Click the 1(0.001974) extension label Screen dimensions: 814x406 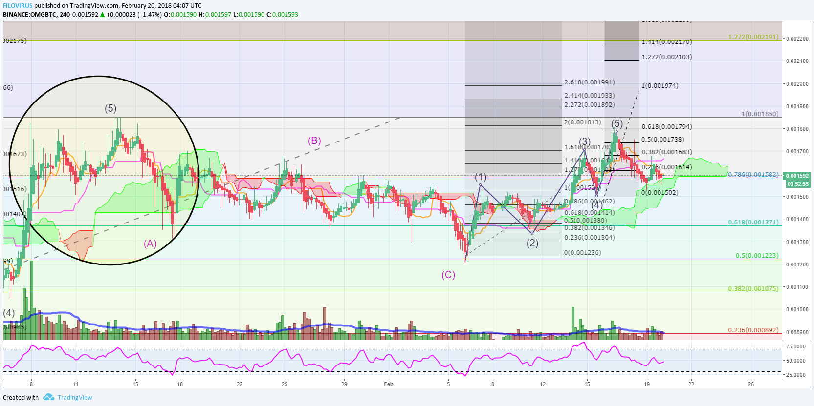pos(660,85)
